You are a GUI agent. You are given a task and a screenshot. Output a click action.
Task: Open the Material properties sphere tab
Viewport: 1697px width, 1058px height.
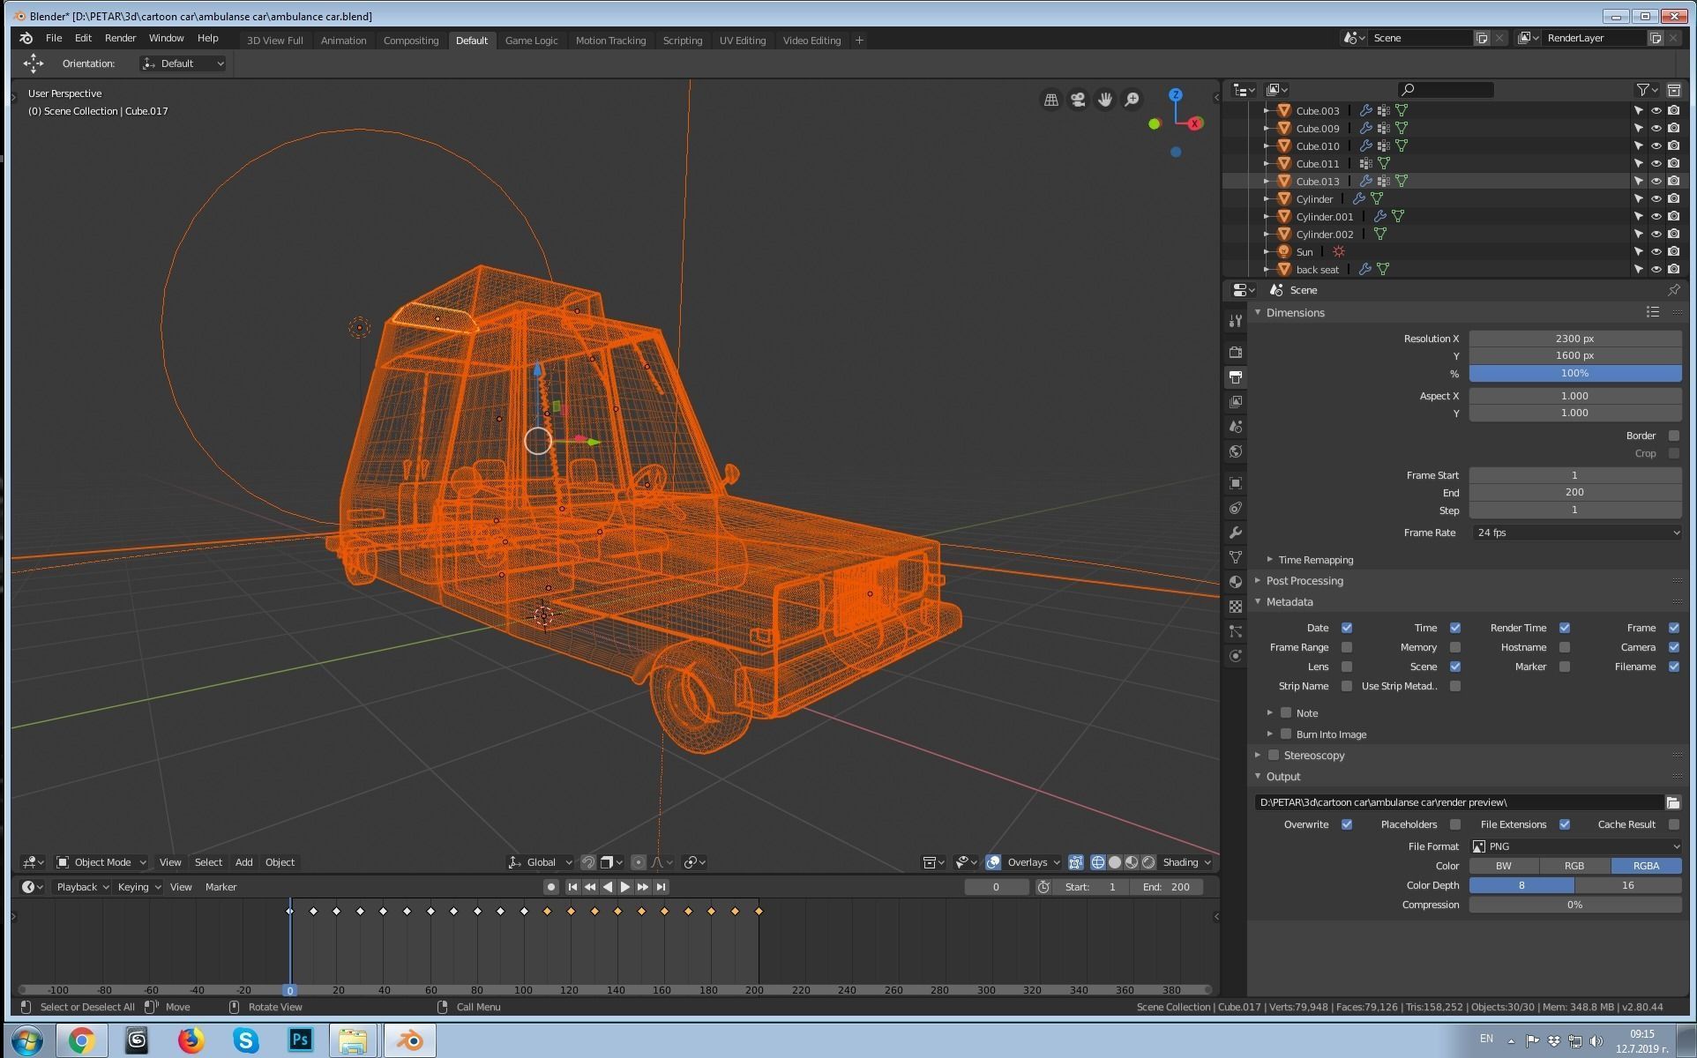coord(1236,582)
